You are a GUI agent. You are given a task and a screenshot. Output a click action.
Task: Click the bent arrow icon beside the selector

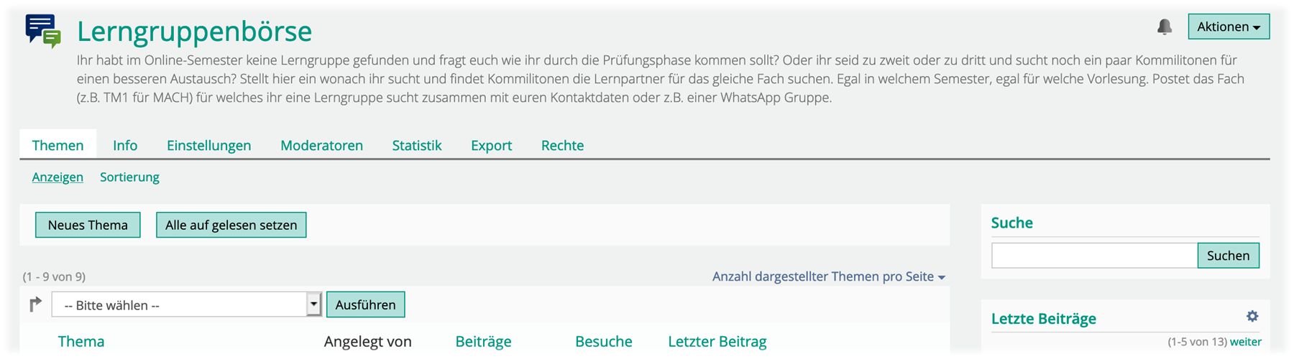[x=35, y=304]
